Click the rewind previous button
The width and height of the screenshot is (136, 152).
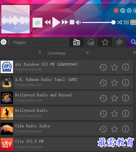pos(48,22)
